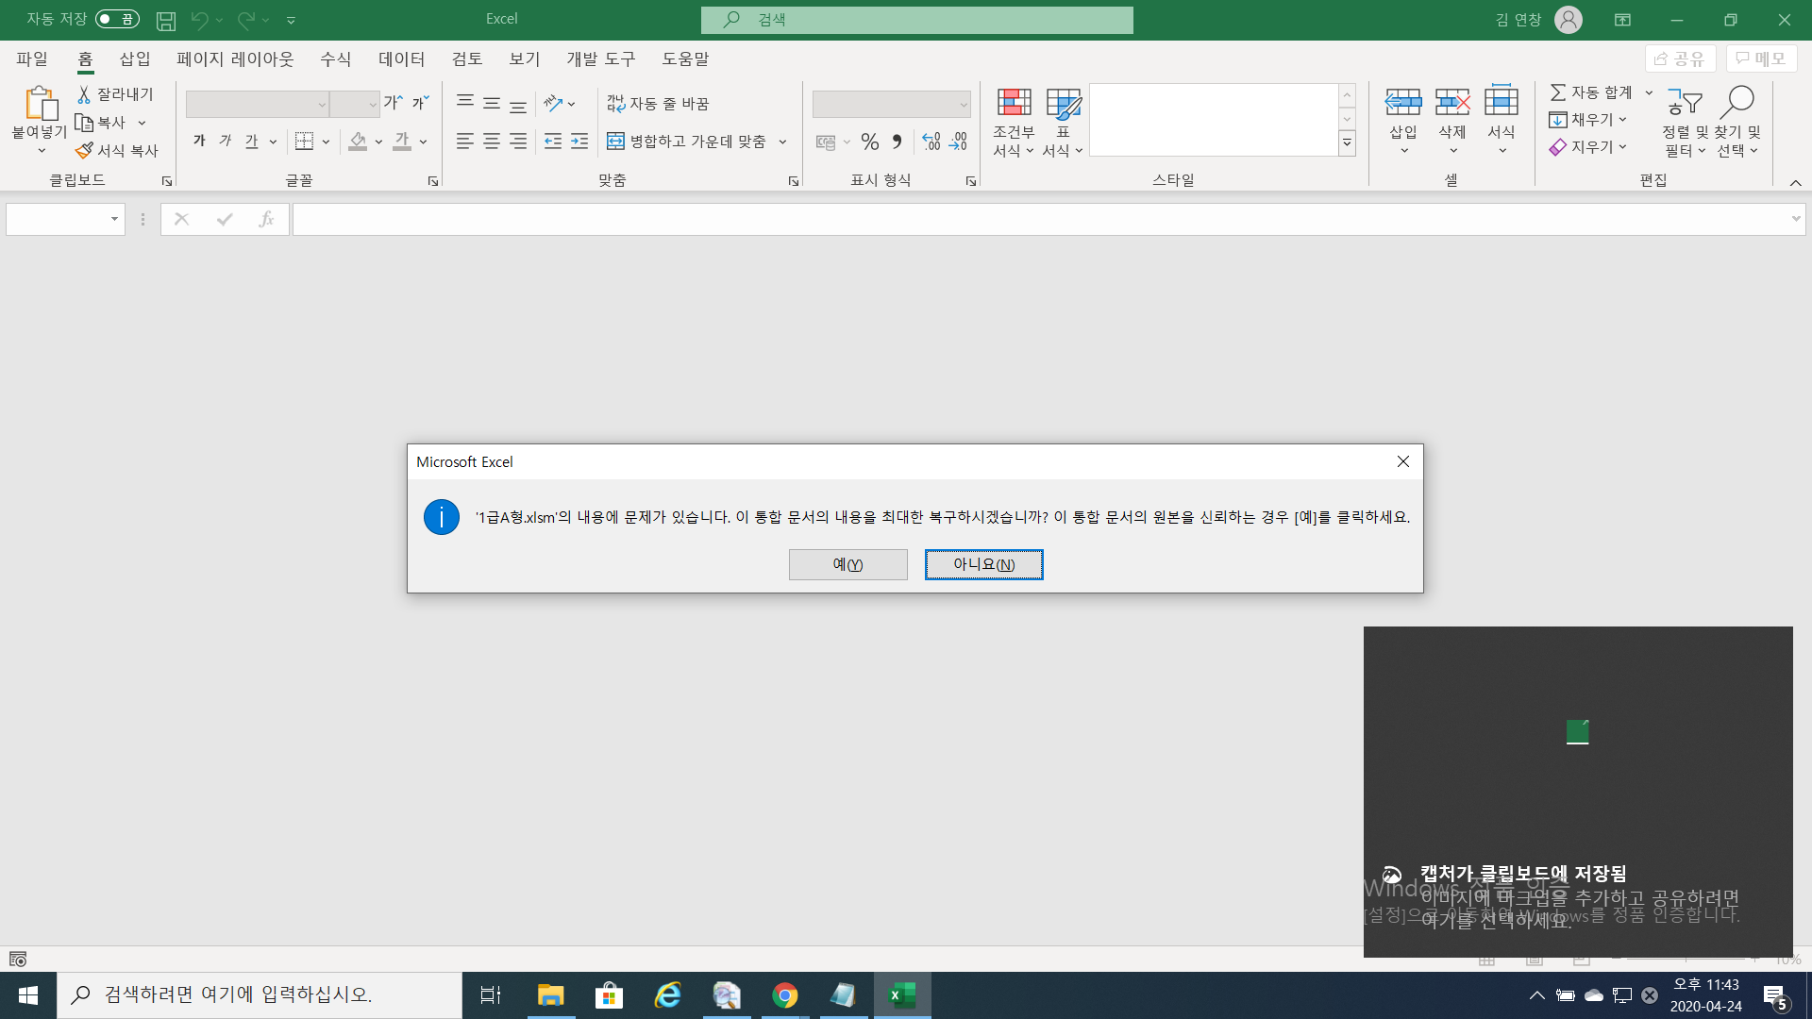
Task: Open the Name Box dropdown arrow
Action: coord(114,219)
